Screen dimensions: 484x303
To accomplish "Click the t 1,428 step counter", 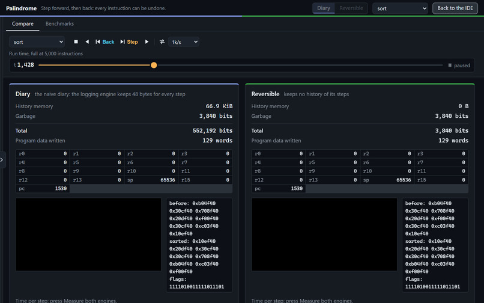I will tap(24, 65).
